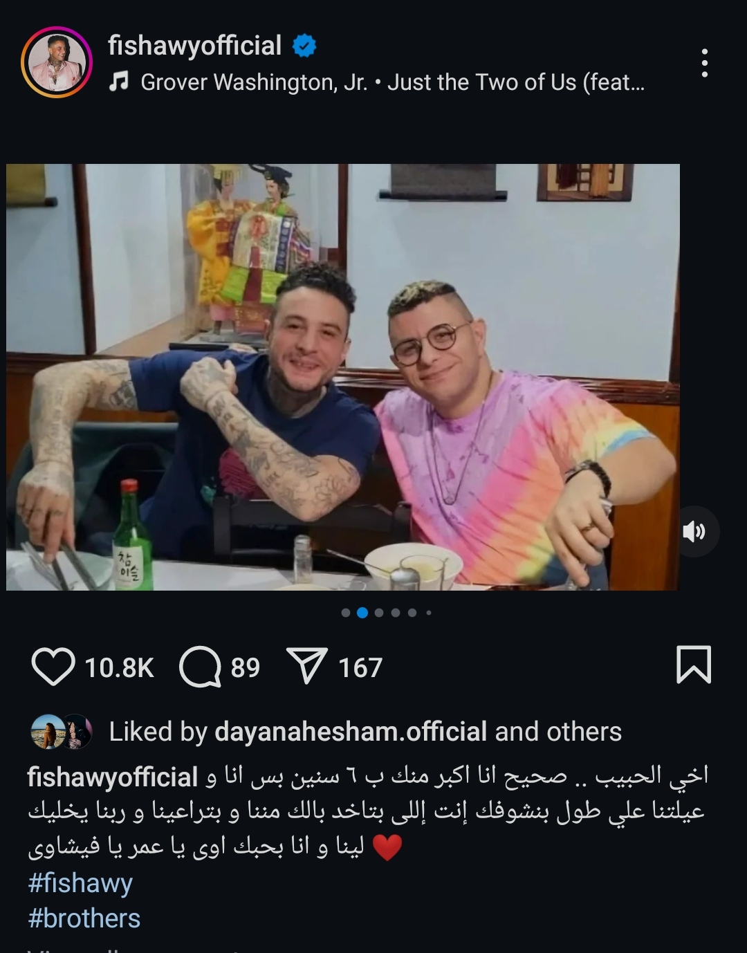The width and height of the screenshot is (747, 953).
Task: Open #brothers hashtag
Action: point(84,918)
